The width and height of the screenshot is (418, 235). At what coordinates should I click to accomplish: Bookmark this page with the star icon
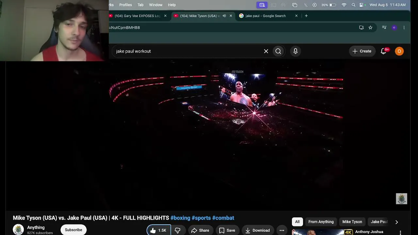pos(370,28)
